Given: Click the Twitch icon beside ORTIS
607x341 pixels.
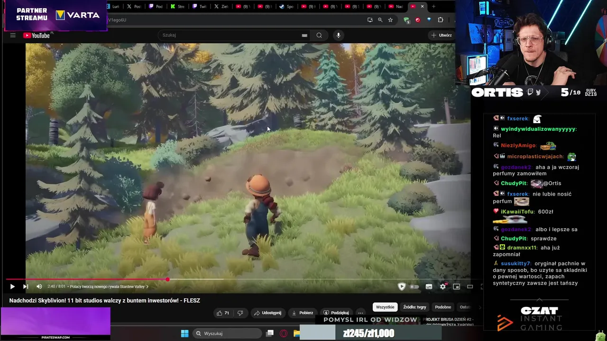Looking at the screenshot, I should 530,92.
